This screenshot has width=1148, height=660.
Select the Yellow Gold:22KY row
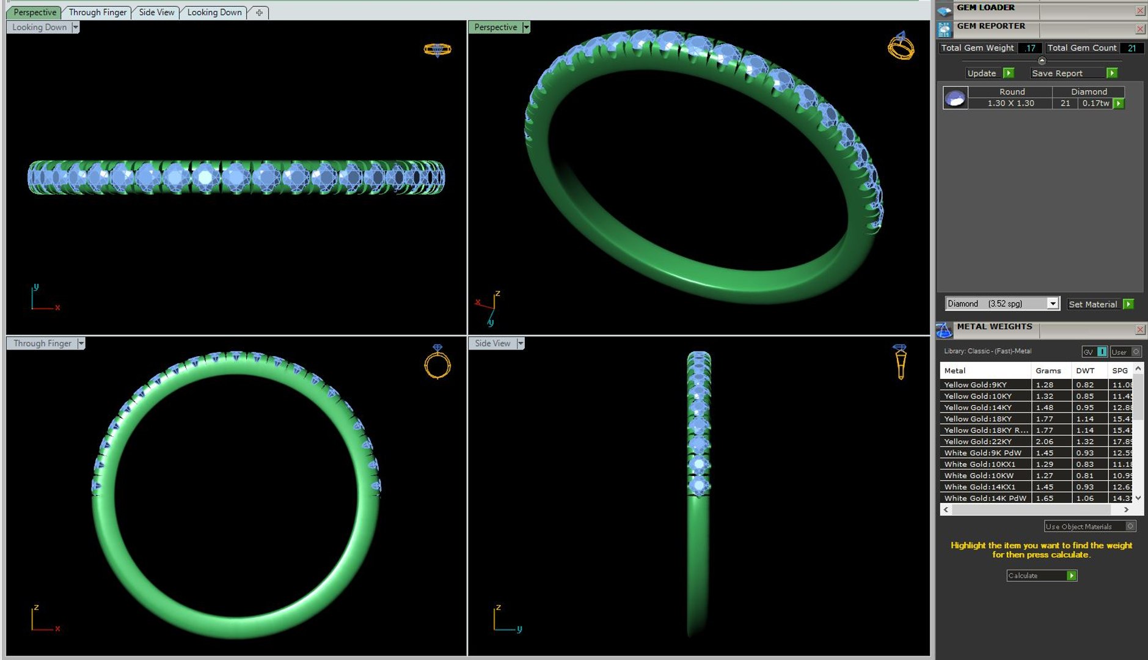(1036, 441)
